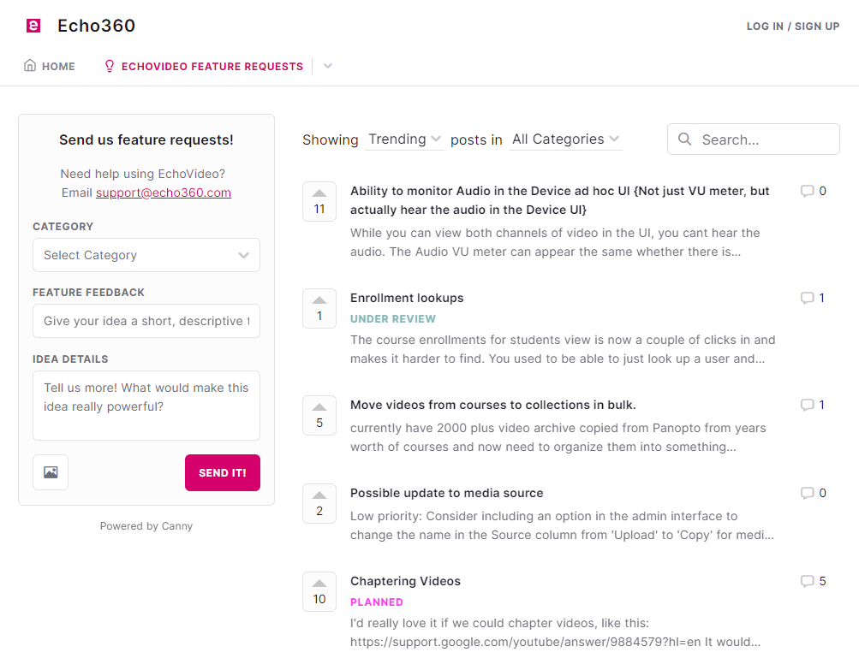Click the search magnifier icon
This screenshot has width=859, height=658.
[685, 139]
